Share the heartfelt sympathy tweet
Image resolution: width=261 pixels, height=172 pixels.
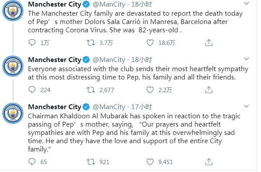tap(209, 90)
